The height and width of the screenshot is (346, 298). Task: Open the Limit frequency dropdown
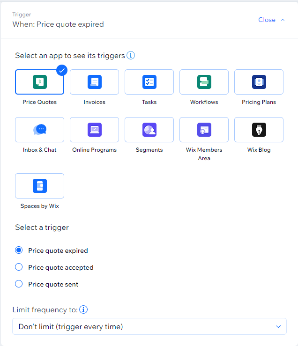click(x=149, y=326)
